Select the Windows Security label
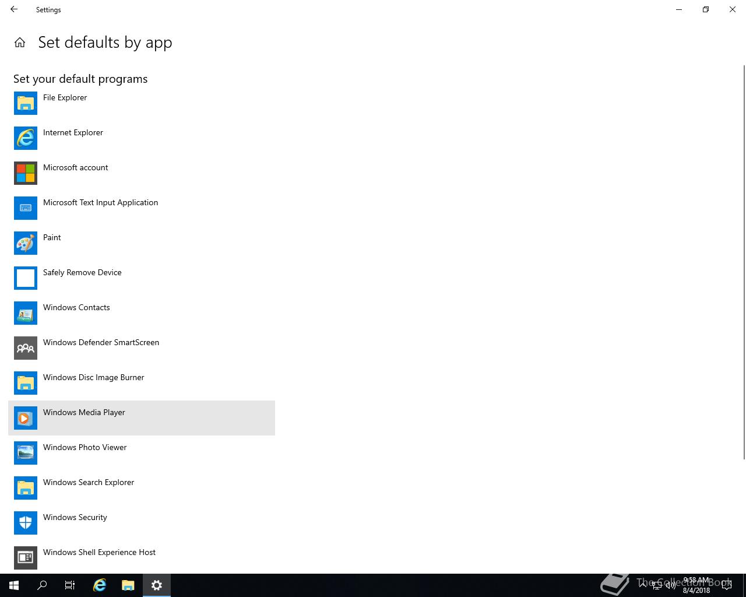The image size is (746, 597). (75, 517)
